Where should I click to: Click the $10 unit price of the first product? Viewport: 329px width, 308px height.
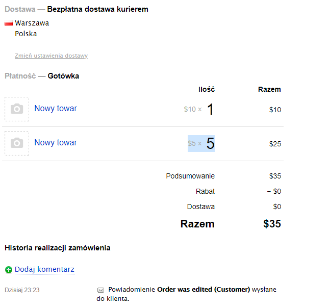coord(190,109)
